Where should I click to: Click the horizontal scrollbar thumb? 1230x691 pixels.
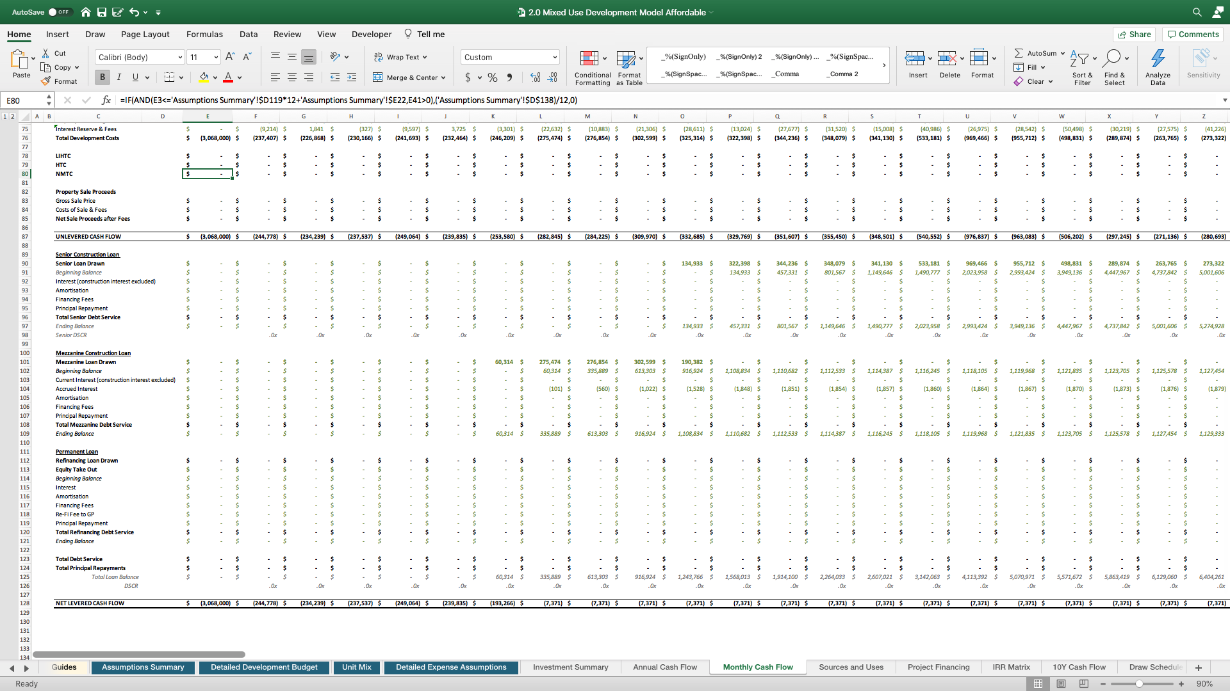pos(139,655)
